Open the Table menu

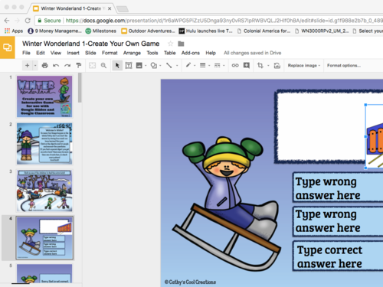pos(170,53)
